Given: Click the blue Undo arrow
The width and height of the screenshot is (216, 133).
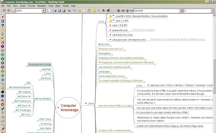Looking at the screenshot, I should (x=69, y=11).
